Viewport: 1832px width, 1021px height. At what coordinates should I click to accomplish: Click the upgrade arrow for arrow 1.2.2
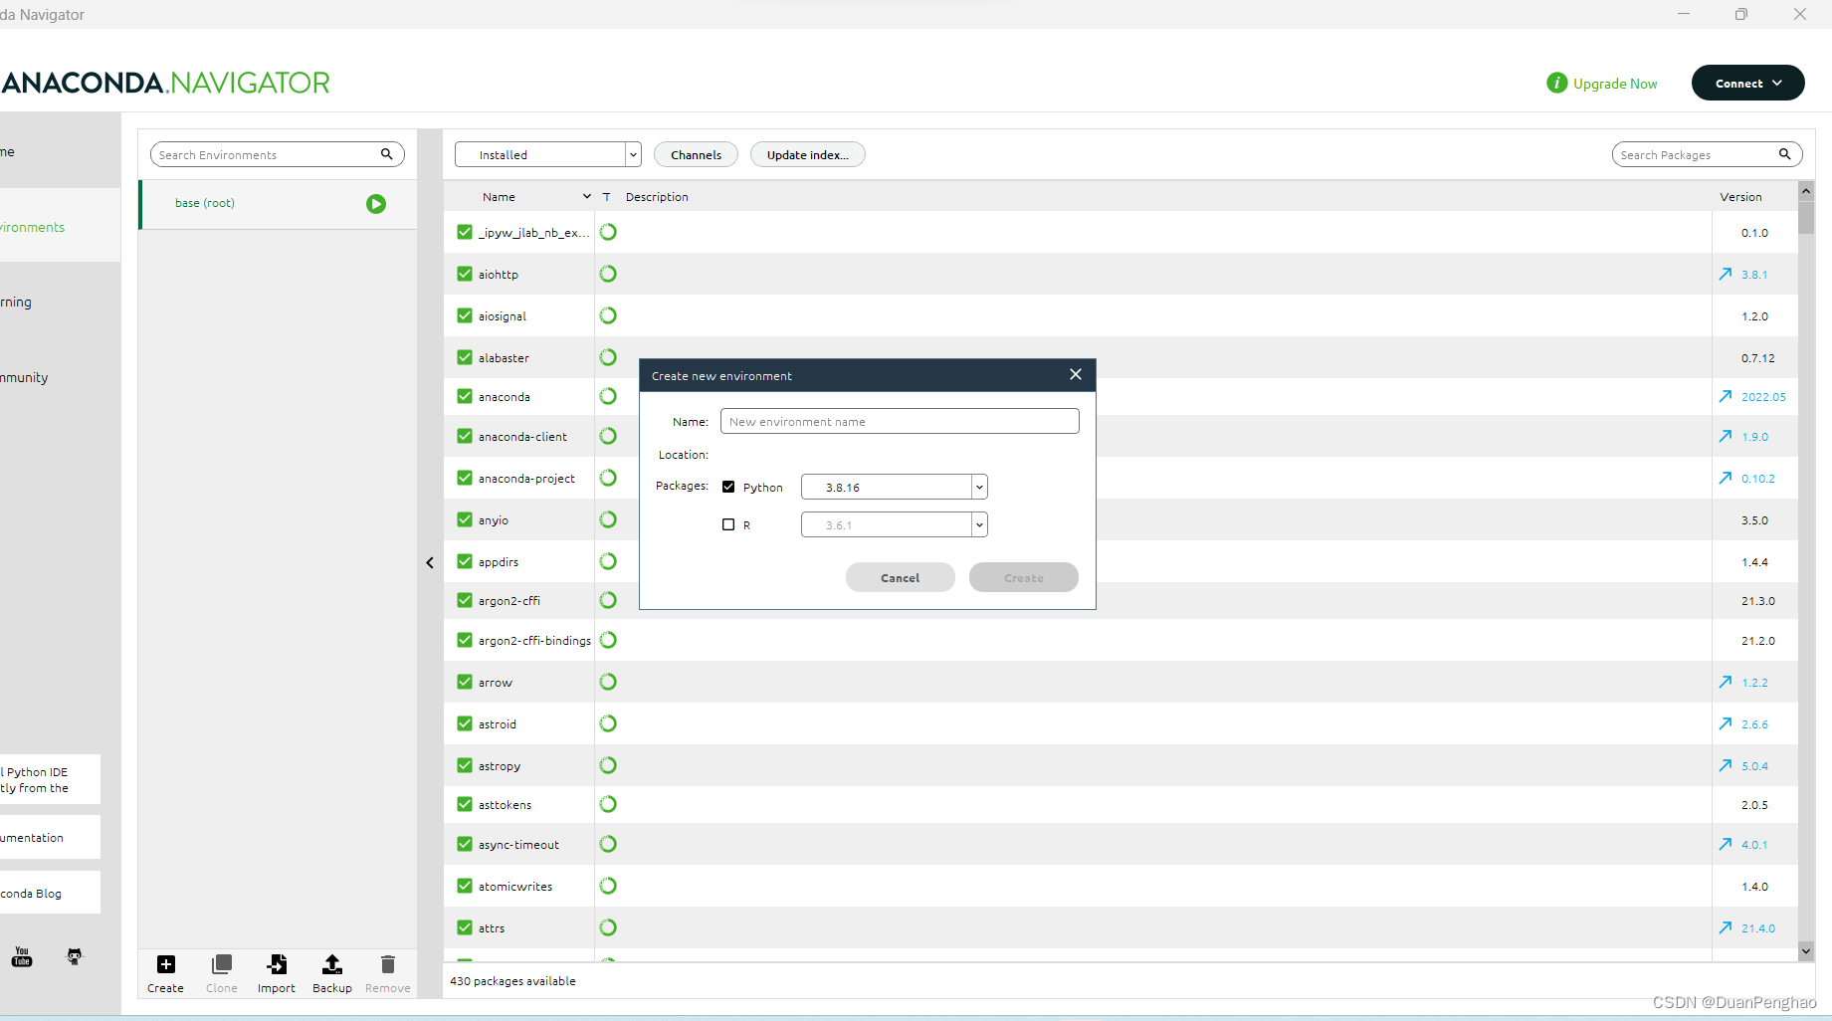(1726, 682)
